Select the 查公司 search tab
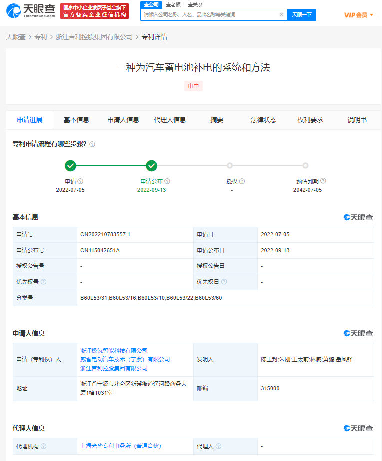Image resolution: width=382 pixels, height=461 pixels. coord(151,5)
